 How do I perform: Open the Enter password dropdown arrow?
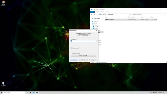click(96, 41)
